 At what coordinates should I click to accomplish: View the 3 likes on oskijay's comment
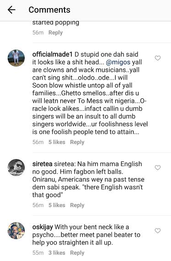click(57, 253)
